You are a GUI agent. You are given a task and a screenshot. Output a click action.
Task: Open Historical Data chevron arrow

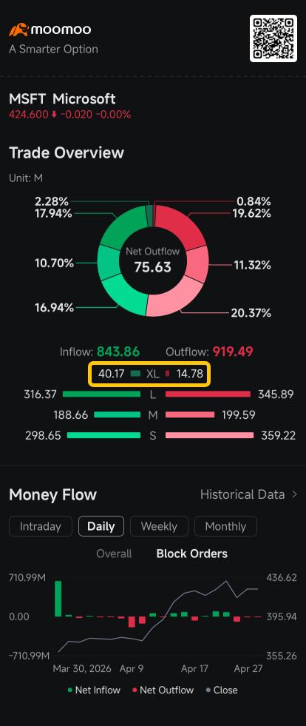294,494
